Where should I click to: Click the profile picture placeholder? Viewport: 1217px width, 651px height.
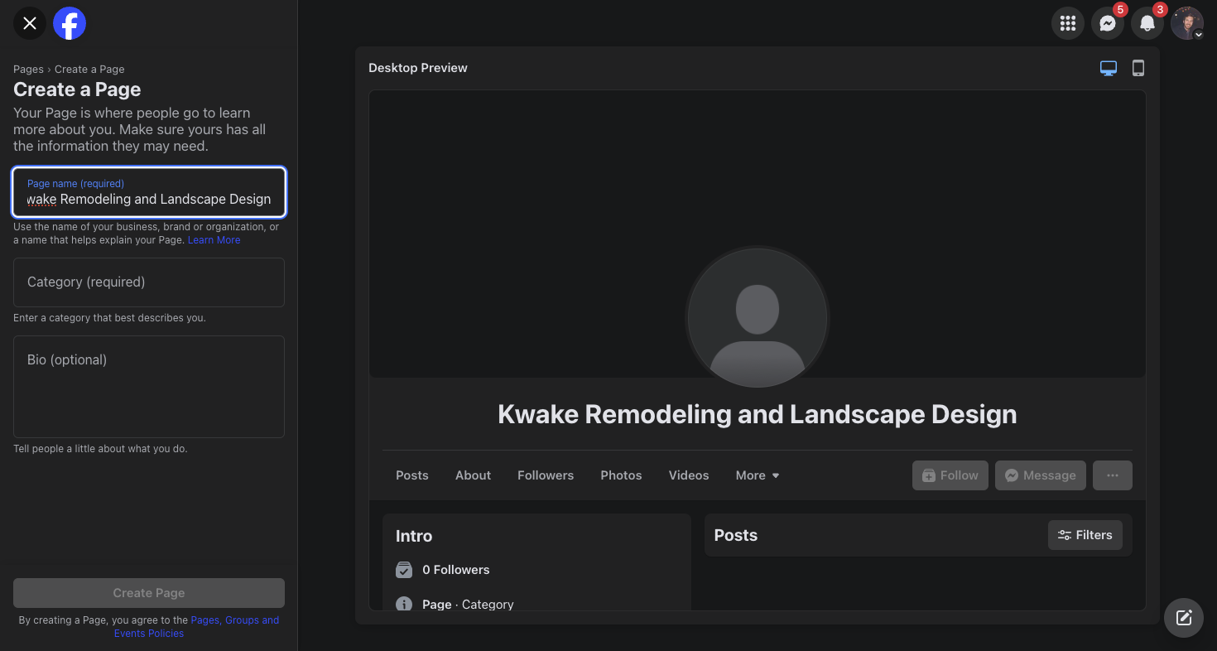[758, 318]
